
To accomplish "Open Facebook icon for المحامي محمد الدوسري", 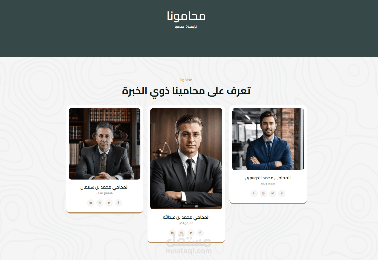I will click(282, 193).
